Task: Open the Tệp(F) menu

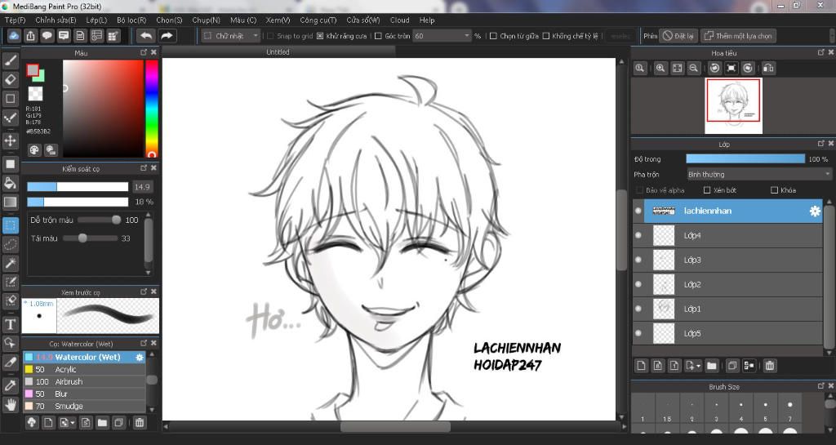Action: point(15,20)
